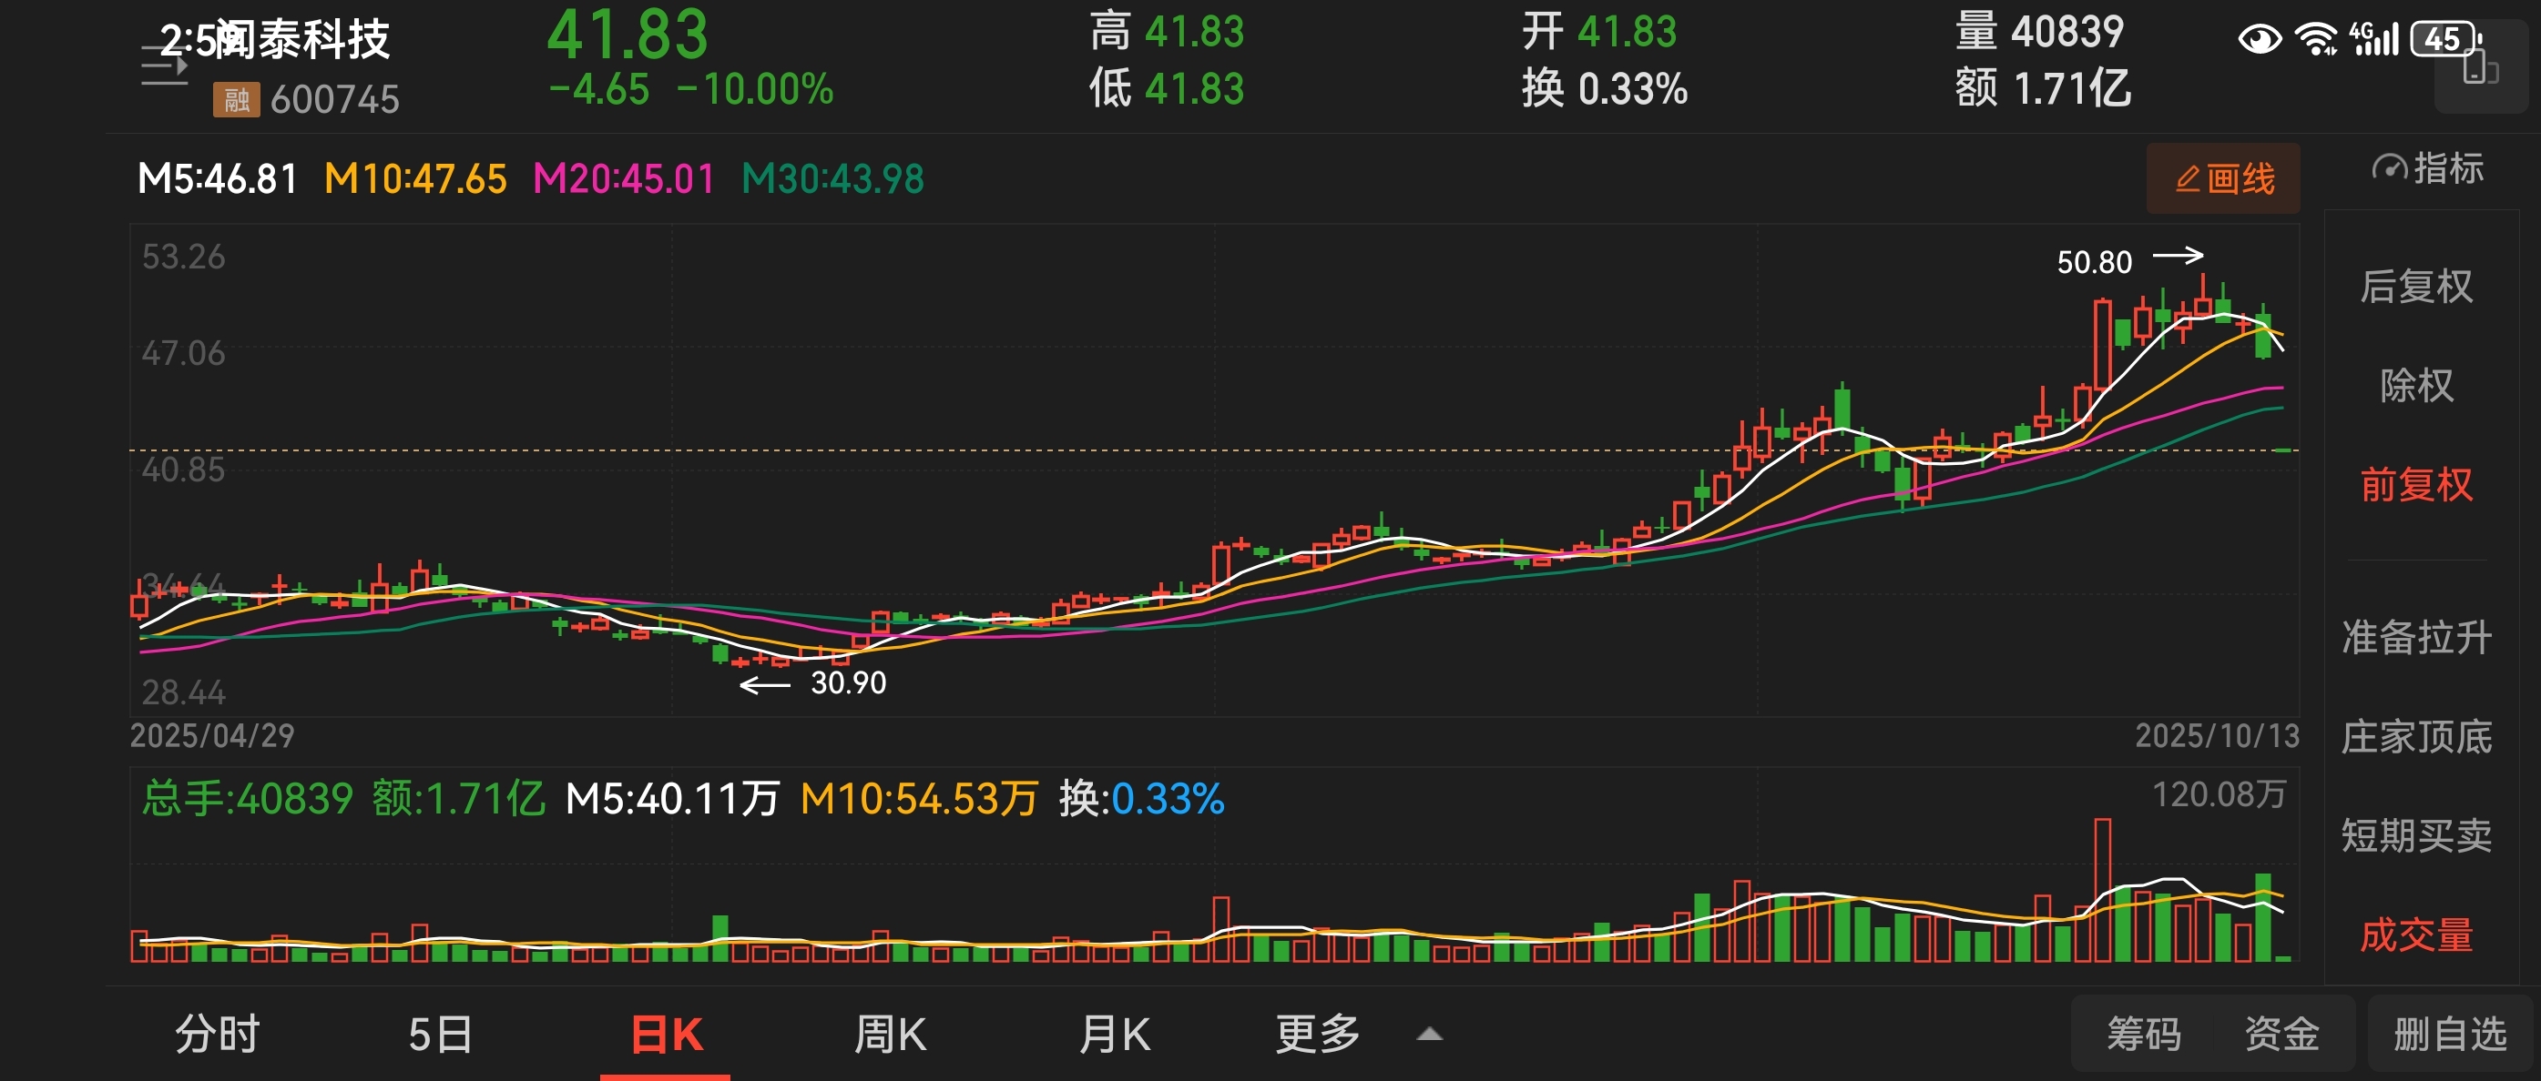Select 除权 adjustment mode

pos(2415,385)
